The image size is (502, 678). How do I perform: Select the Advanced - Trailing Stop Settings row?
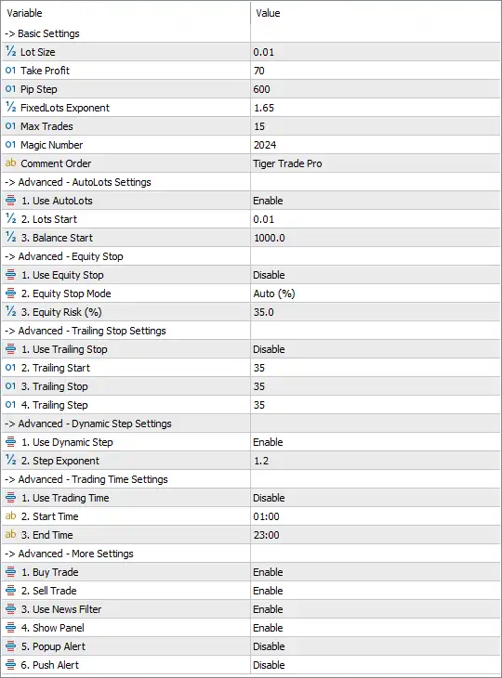pos(251,331)
